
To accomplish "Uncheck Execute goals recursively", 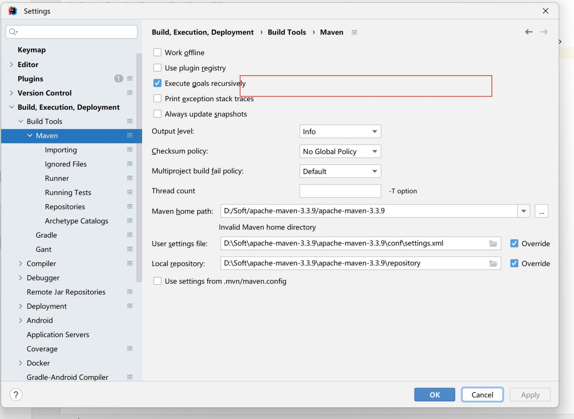I will [x=157, y=83].
